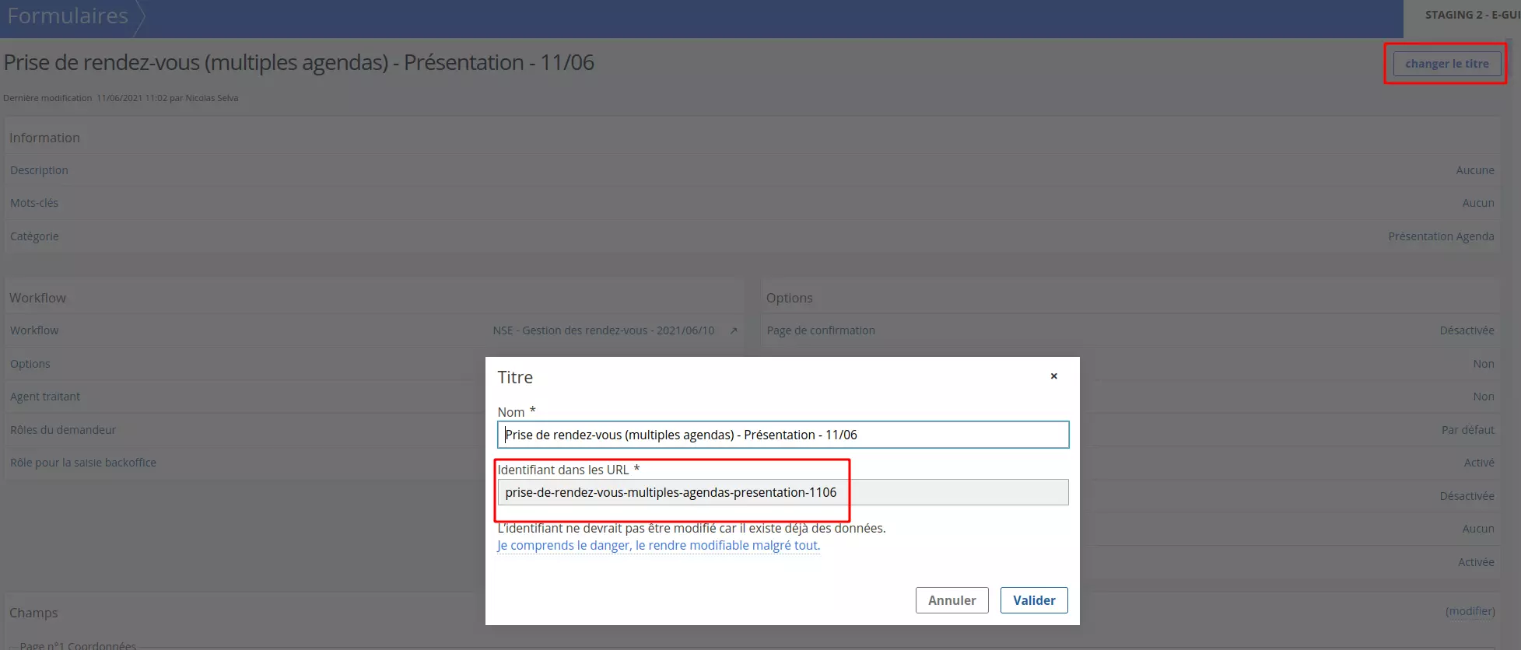Viewport: 1521px width, 650px height.
Task: Open the workflow external link arrow icon
Action: click(733, 330)
